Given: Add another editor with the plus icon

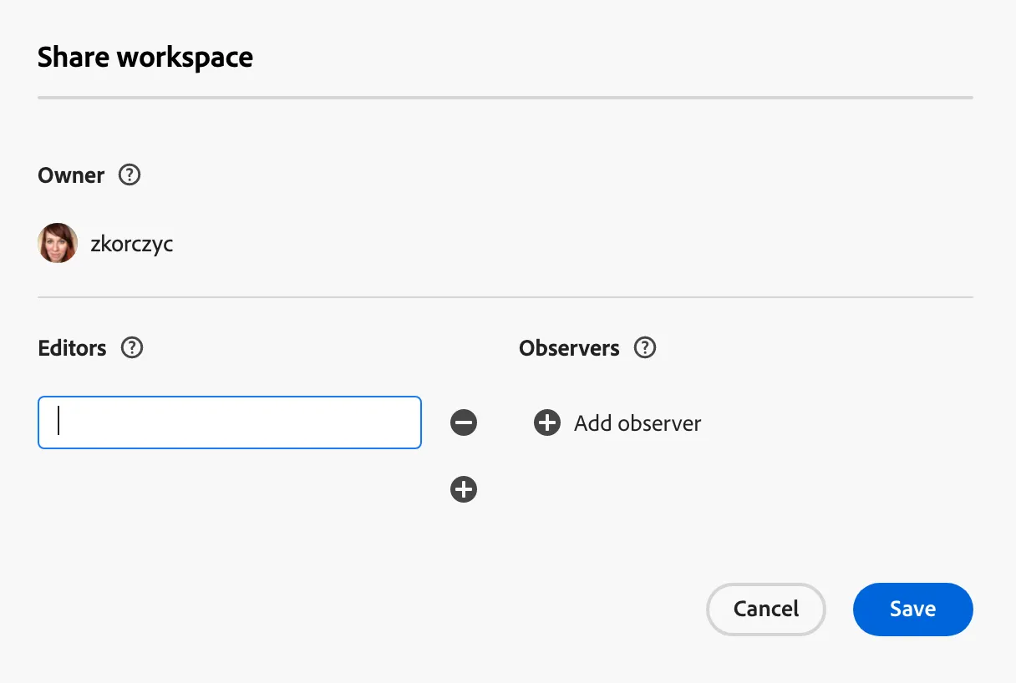Looking at the screenshot, I should [464, 489].
